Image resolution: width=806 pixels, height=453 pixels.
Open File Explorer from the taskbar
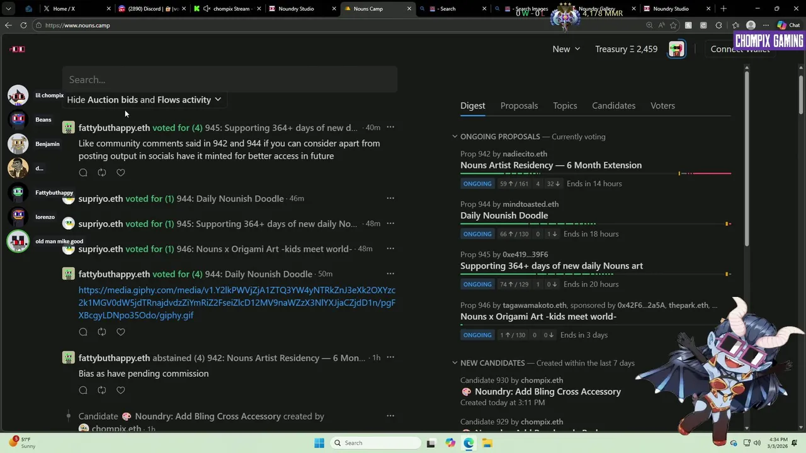coord(487,443)
